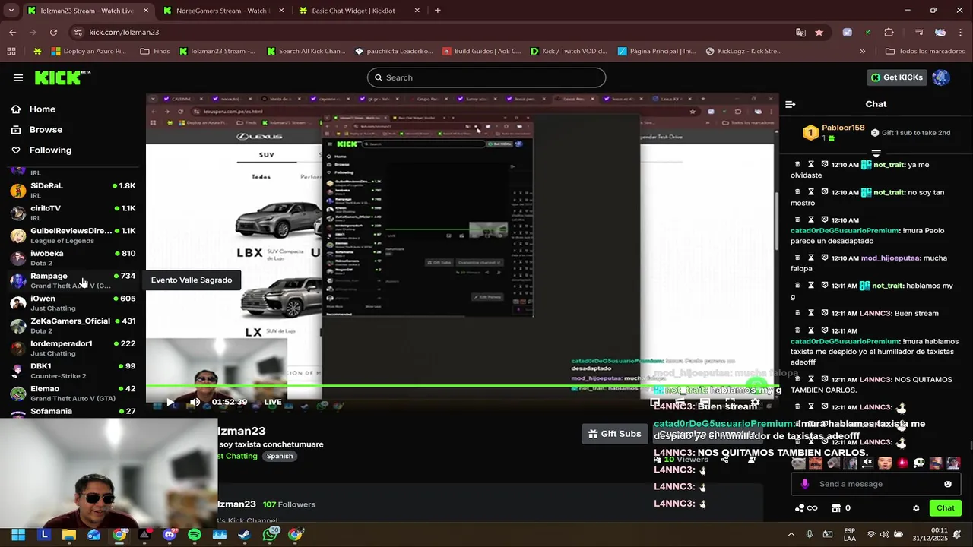Open the Kick logo home page
The height and width of the screenshot is (547, 973).
click(x=62, y=77)
